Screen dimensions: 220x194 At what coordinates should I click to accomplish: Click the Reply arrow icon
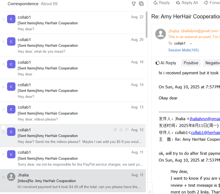coord(156,3)
